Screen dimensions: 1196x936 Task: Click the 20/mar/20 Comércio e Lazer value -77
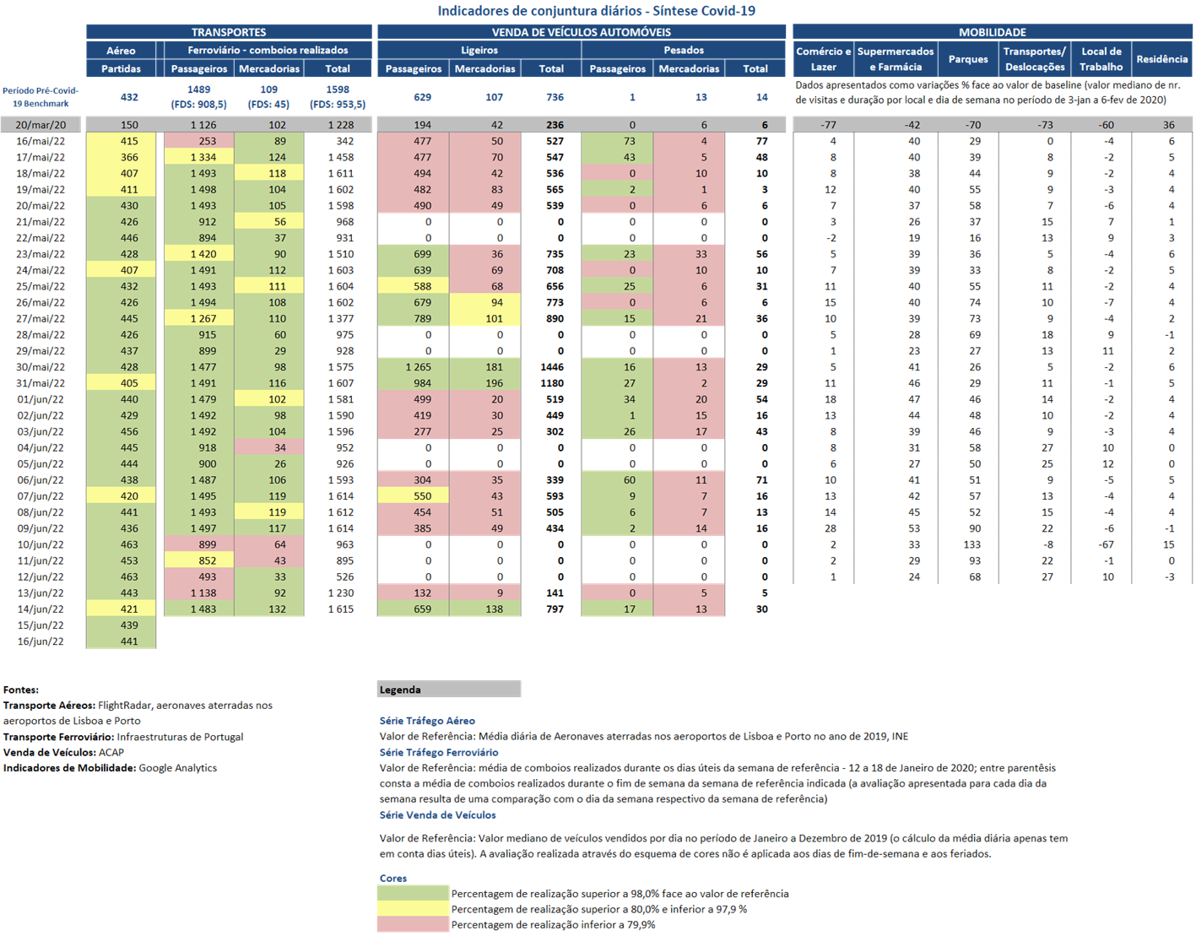827,125
